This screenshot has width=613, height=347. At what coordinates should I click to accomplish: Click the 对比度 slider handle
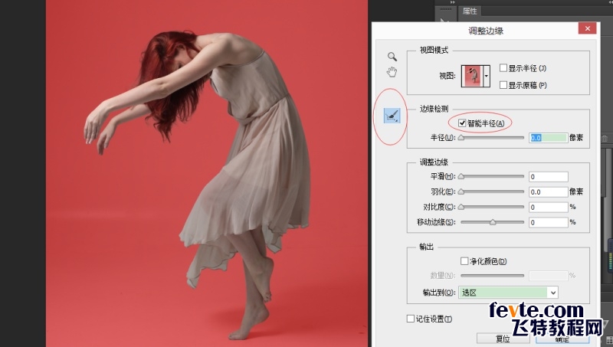click(461, 207)
